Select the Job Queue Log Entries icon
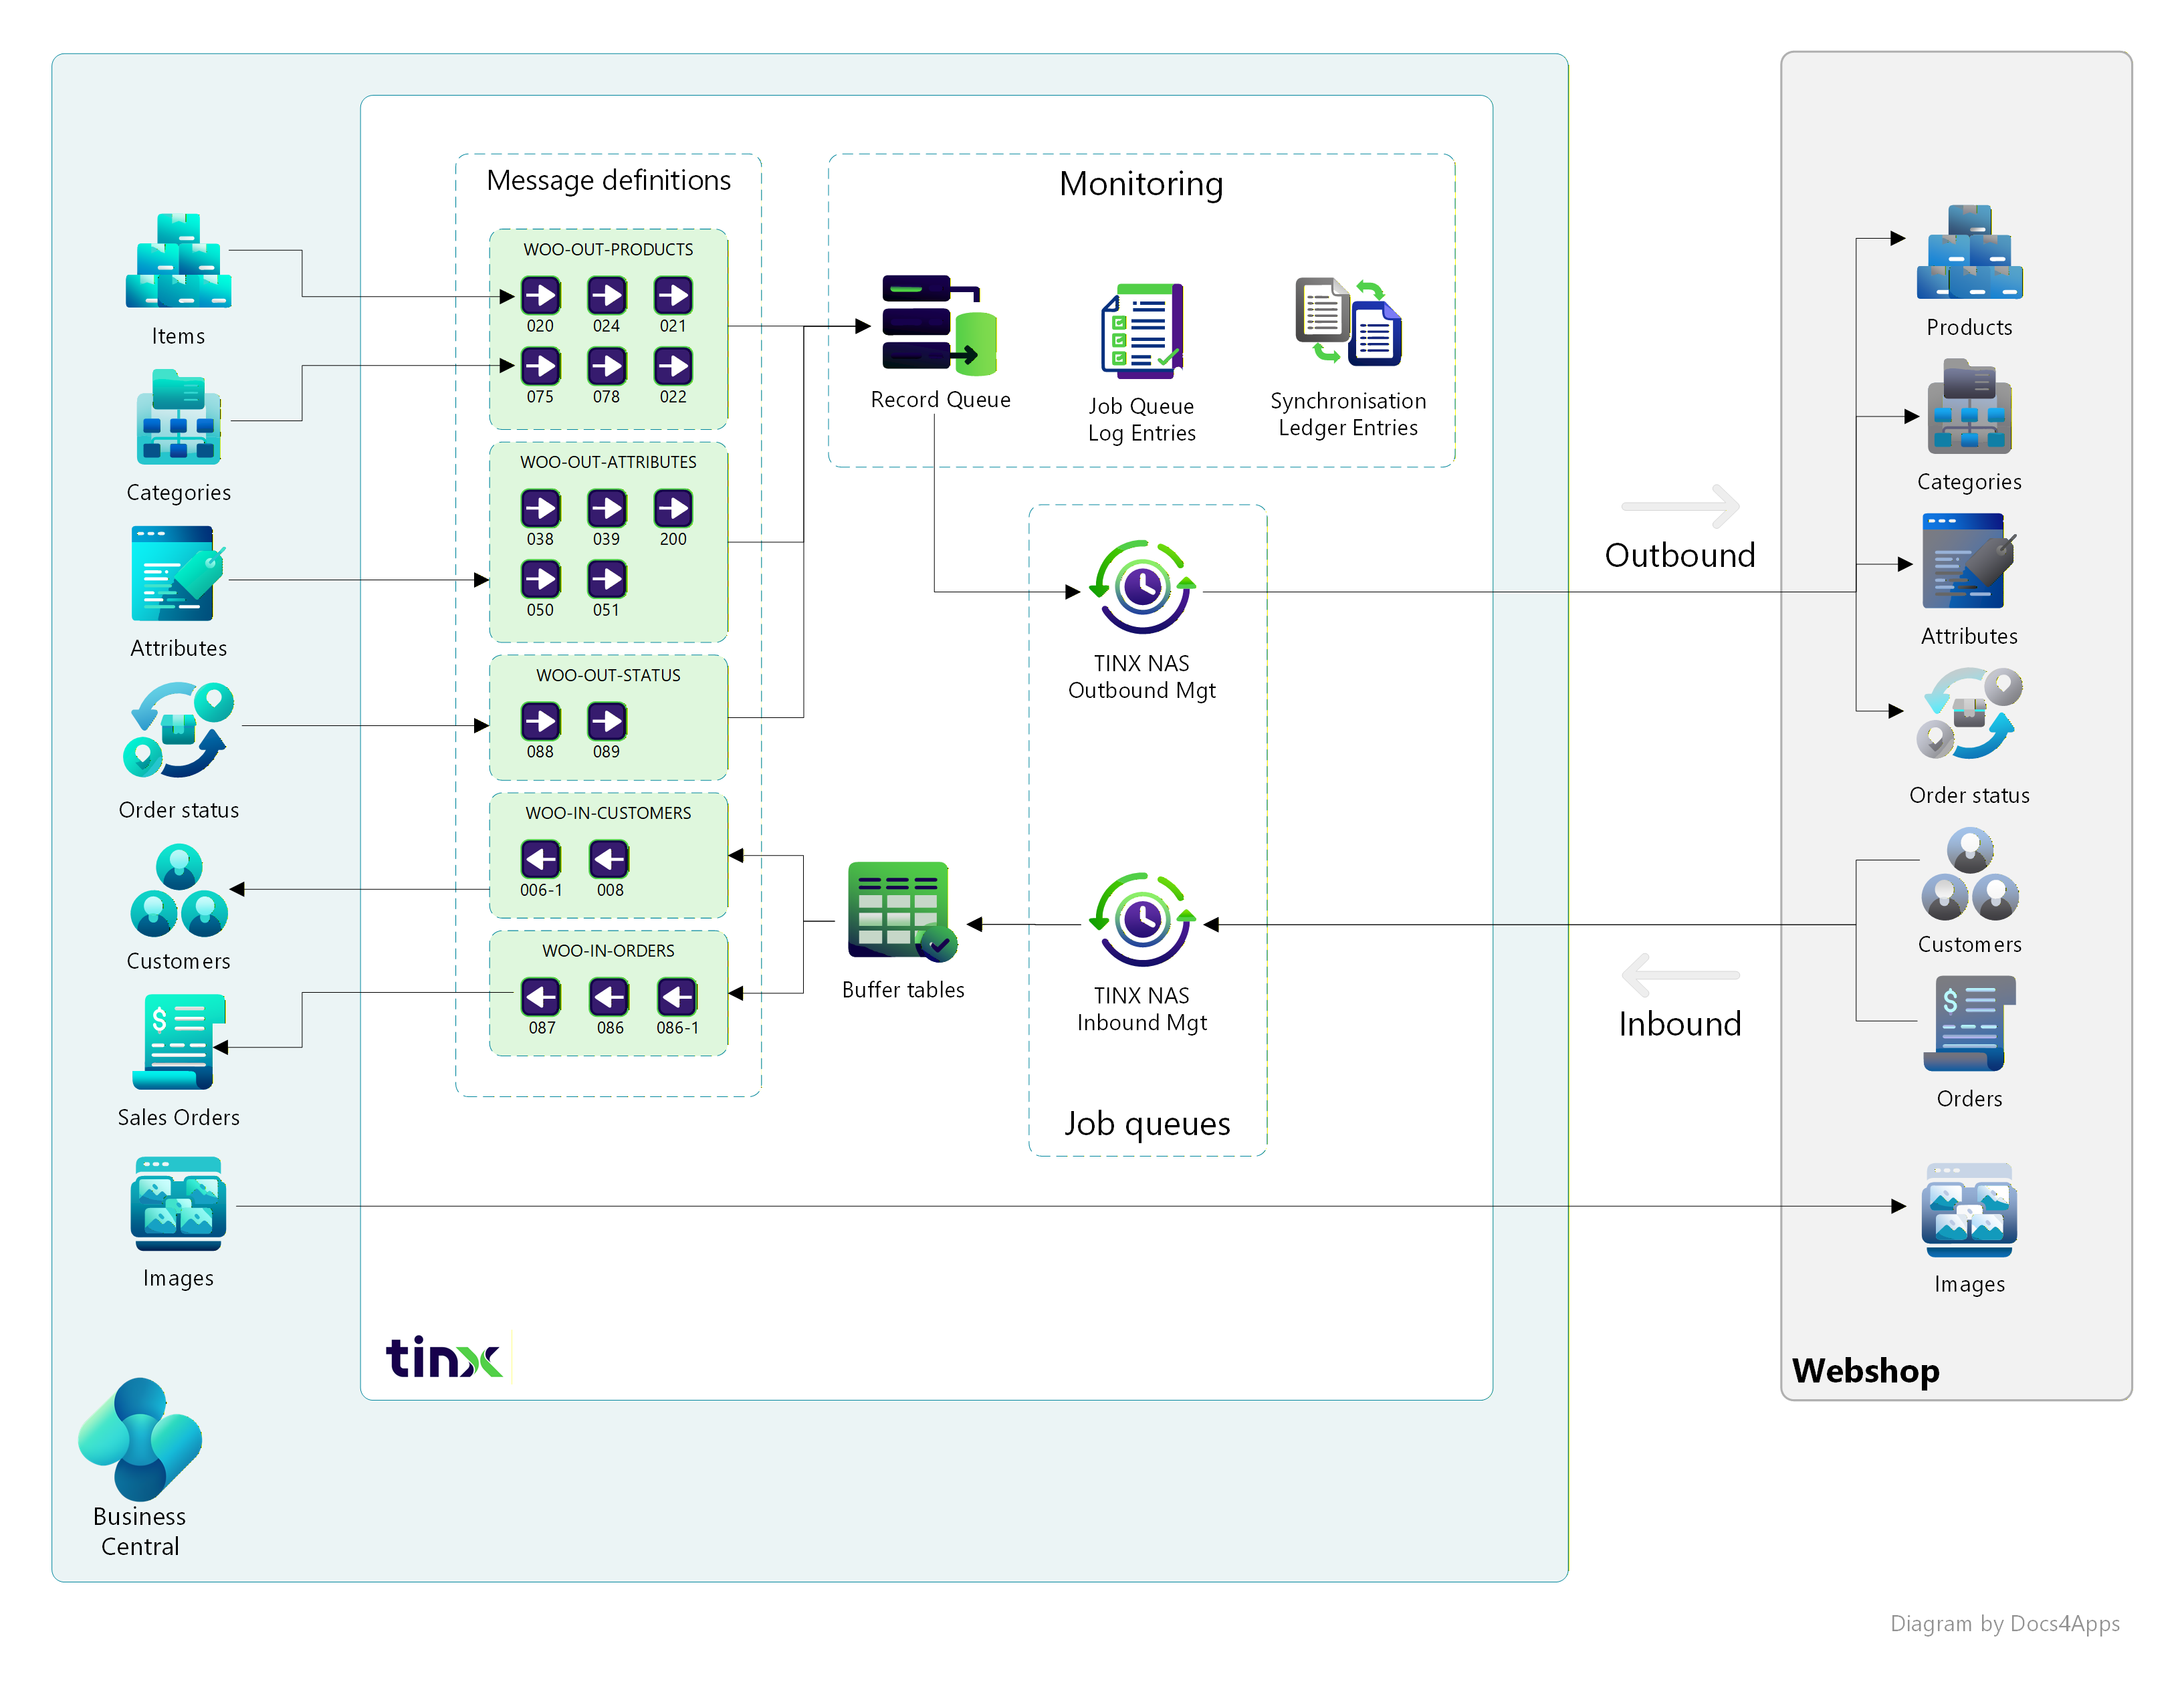Viewport: 2184px width, 1688px height. pos(1142,331)
